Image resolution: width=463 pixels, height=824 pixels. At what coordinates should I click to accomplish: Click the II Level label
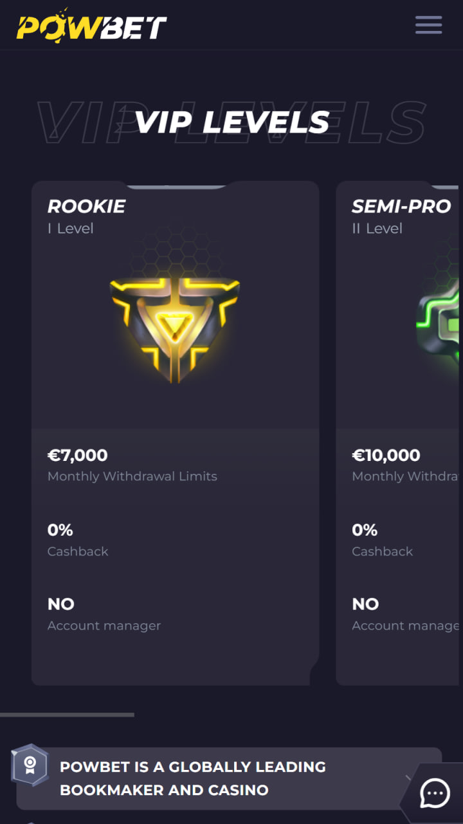pos(377,229)
